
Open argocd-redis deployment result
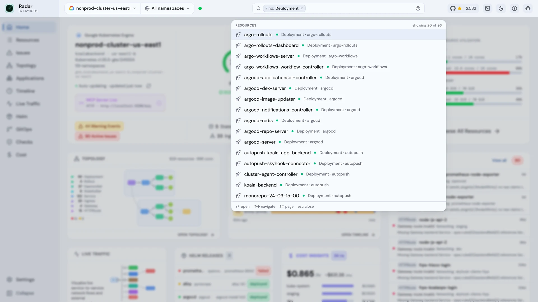click(338, 121)
